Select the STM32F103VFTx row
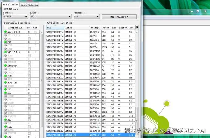This screenshot has width=210, height=138. (x=91, y=108)
